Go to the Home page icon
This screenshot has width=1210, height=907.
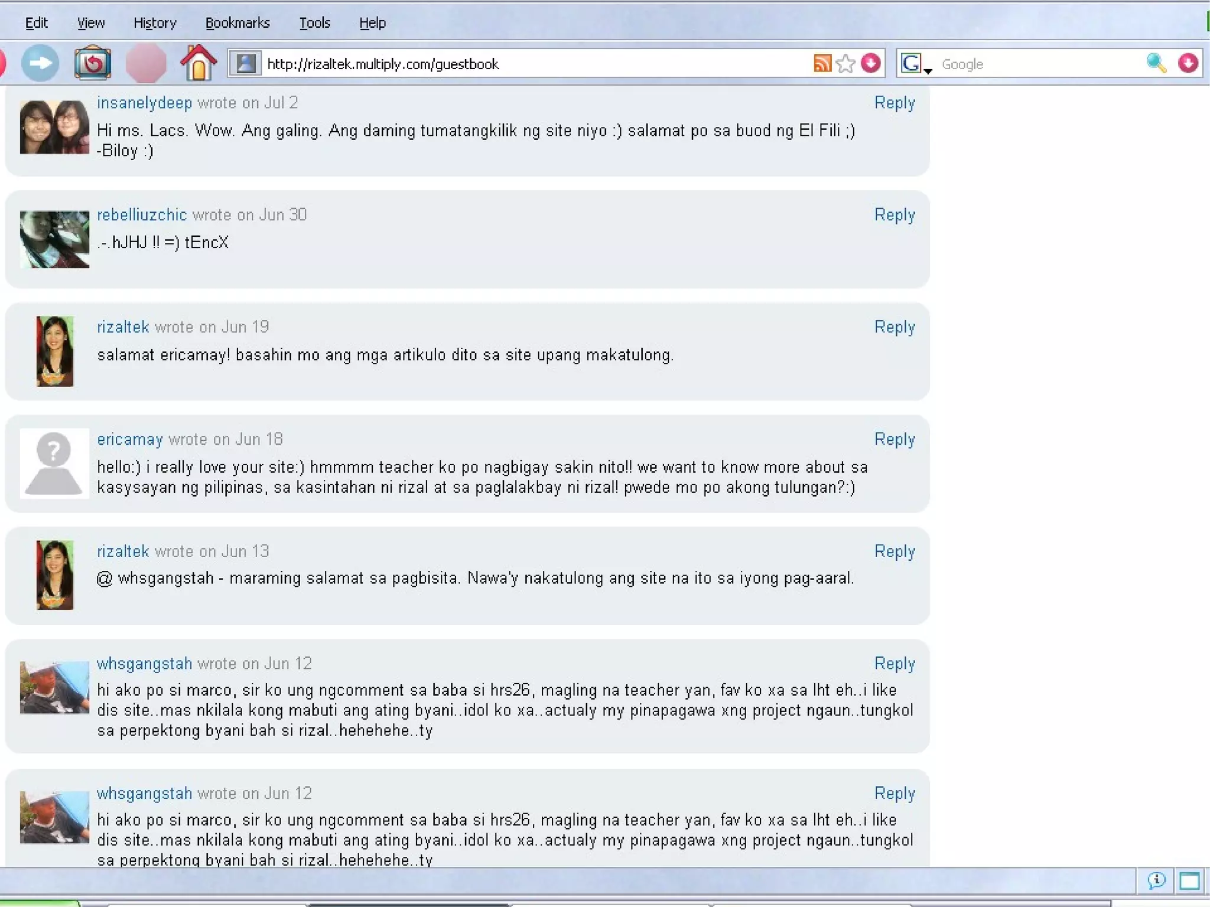[199, 63]
